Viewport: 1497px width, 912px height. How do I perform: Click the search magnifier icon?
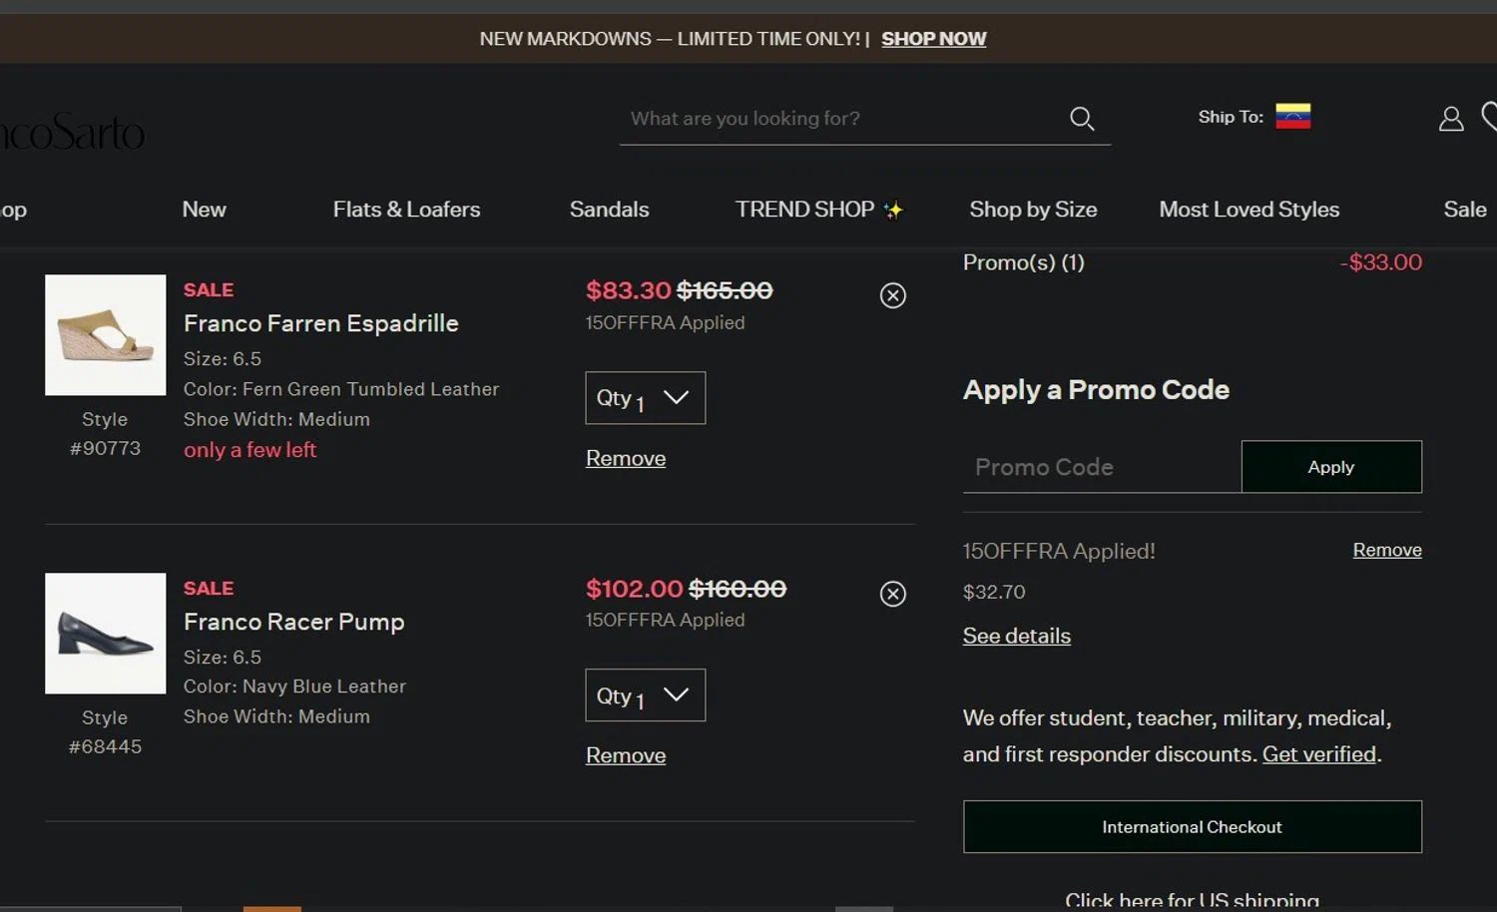point(1082,119)
